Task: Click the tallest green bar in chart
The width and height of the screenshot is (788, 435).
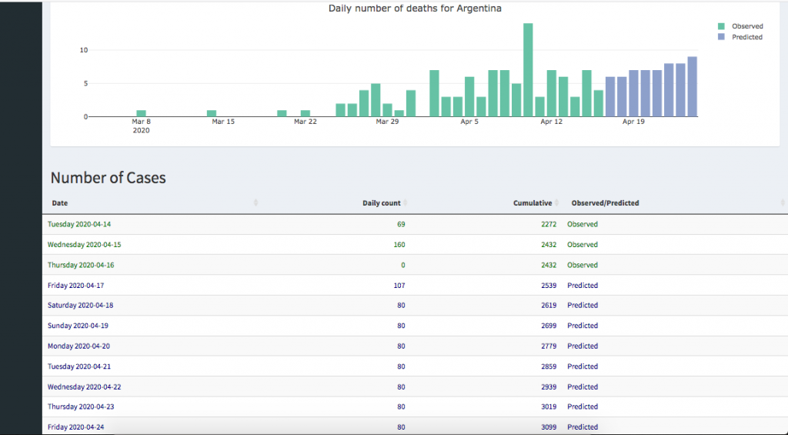Action: pos(528,69)
